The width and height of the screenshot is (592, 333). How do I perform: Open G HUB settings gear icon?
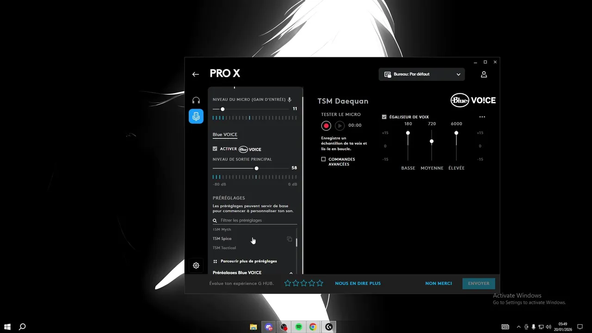[196, 265]
